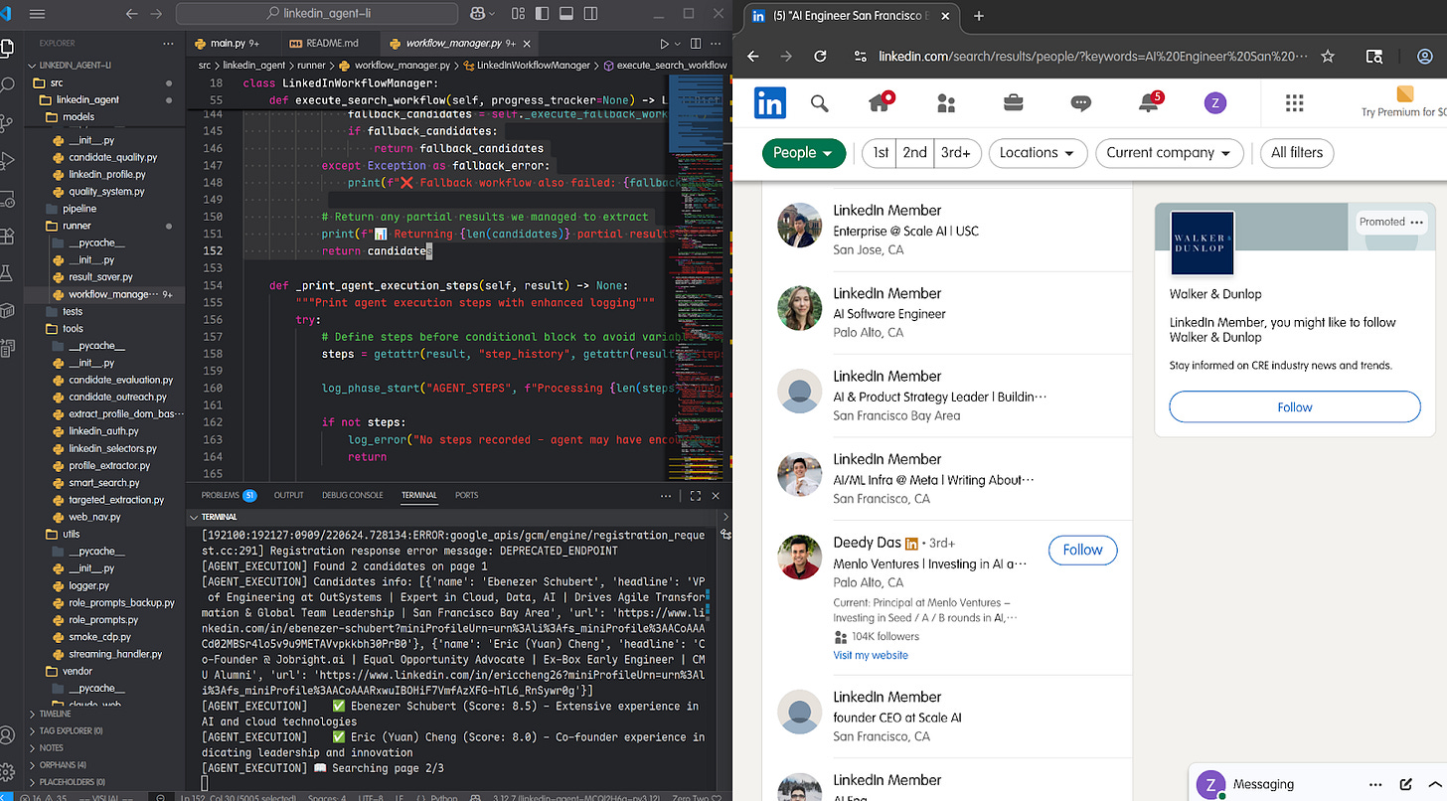This screenshot has height=801, width=1447.
Task: Open terminal panel more actions menu
Action: (x=666, y=495)
